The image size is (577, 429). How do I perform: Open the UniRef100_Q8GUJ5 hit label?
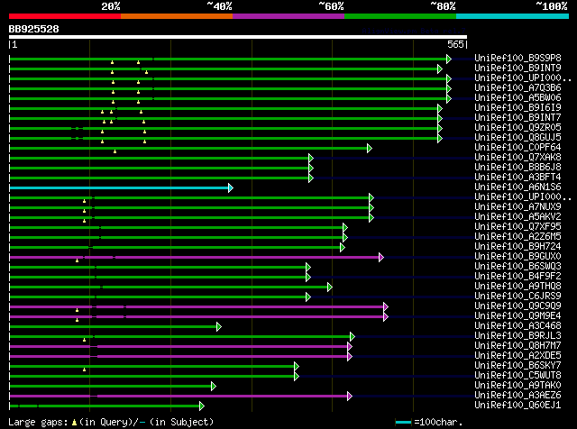pyautogui.click(x=517, y=138)
